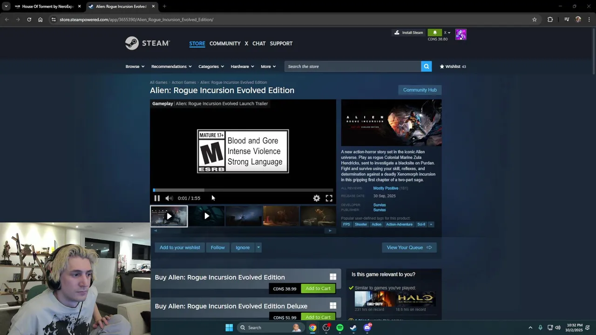596x335 pixels.
Task: Select the second video thumbnail with play arrow
Action: click(x=206, y=216)
